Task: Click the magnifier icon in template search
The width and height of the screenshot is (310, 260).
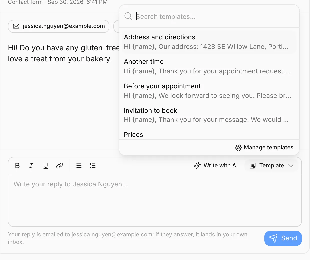Action: [x=128, y=16]
